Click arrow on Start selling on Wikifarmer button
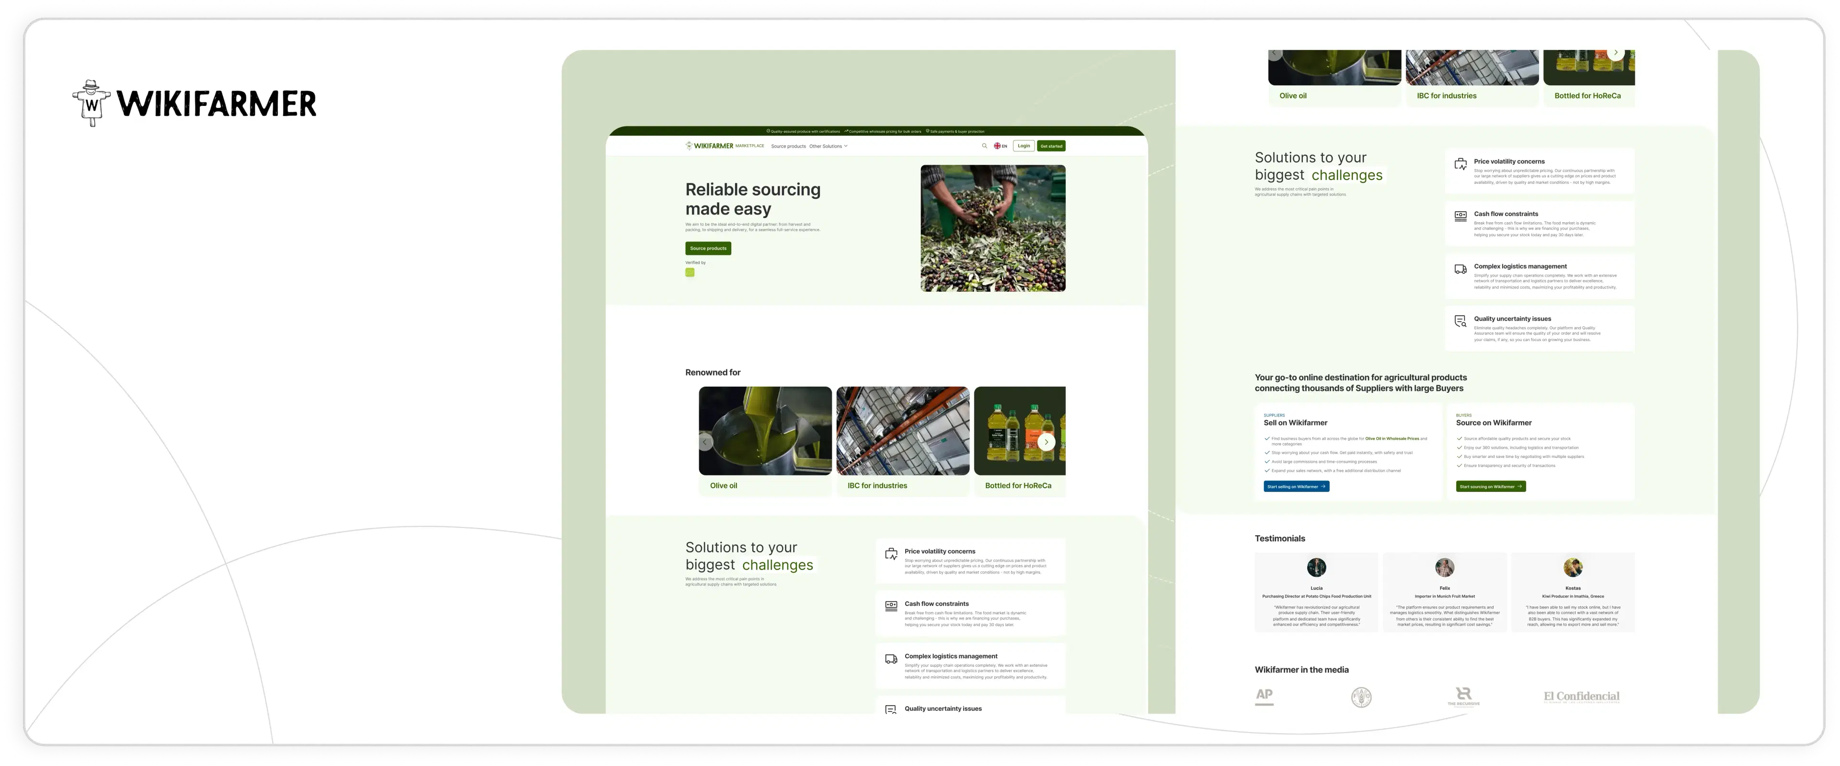The image size is (1840, 766). (x=1323, y=486)
